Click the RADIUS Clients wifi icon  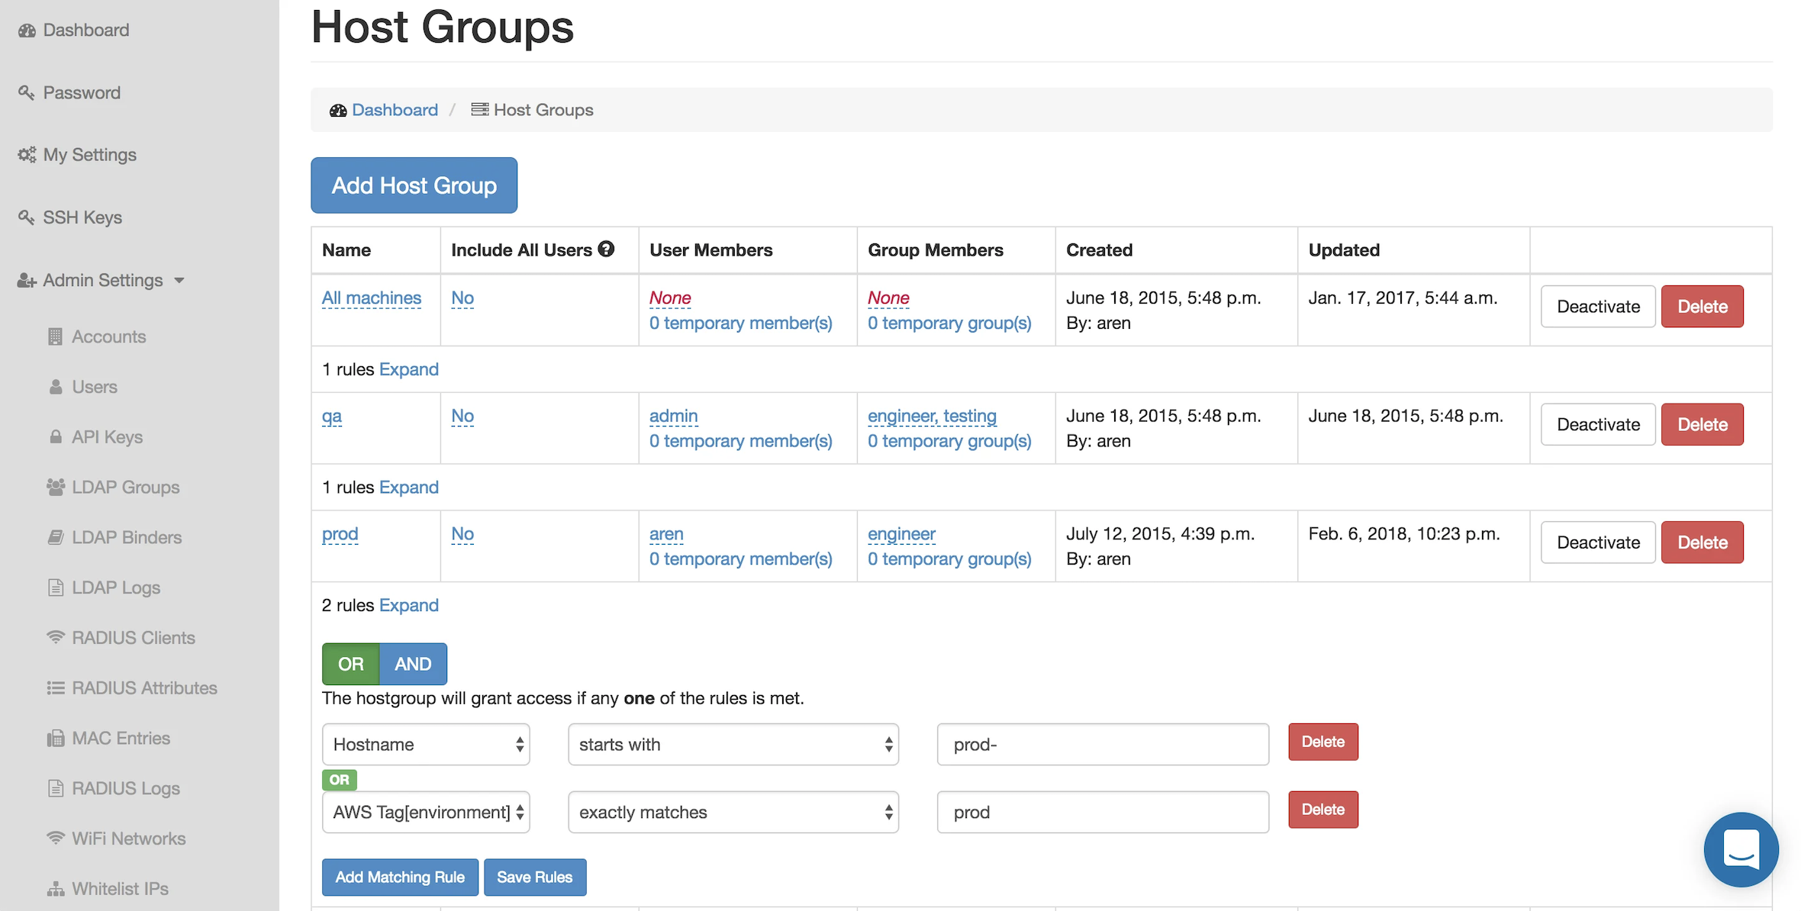tap(56, 637)
